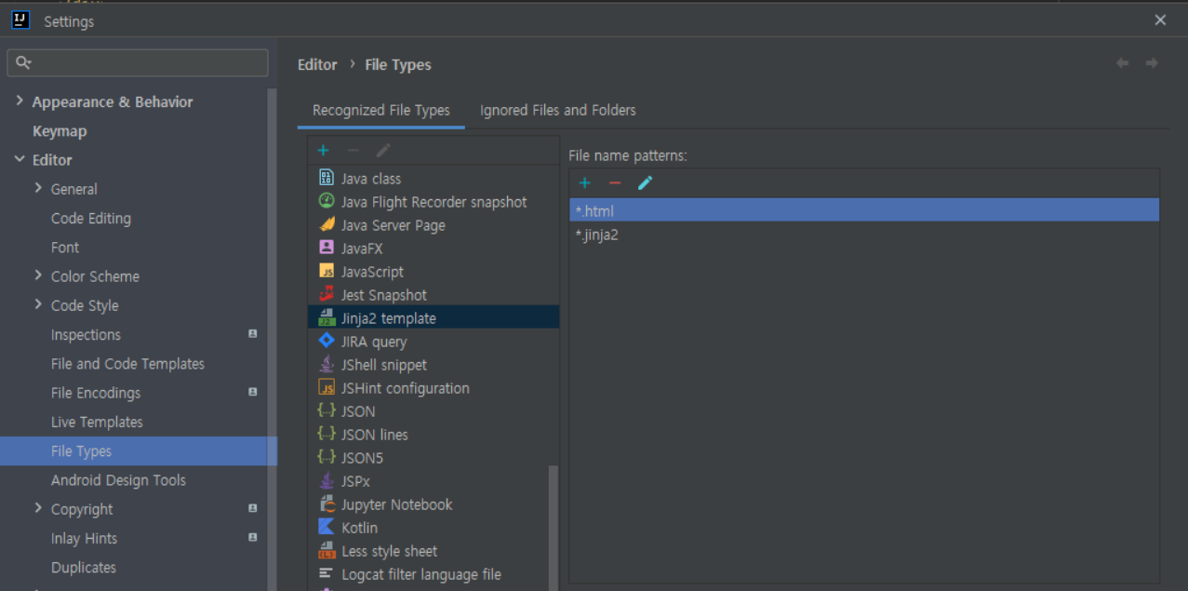Close the Settings dialog
The image size is (1188, 591).
(x=1160, y=20)
